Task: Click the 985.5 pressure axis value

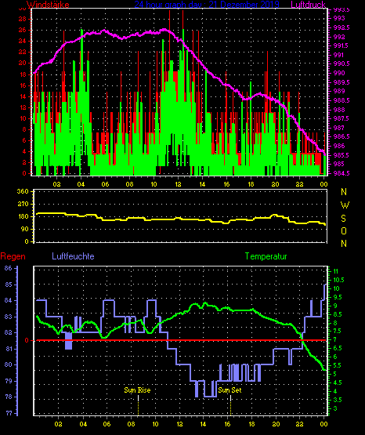Action: [x=341, y=155]
